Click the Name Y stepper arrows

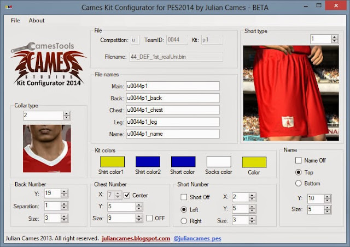(328, 198)
